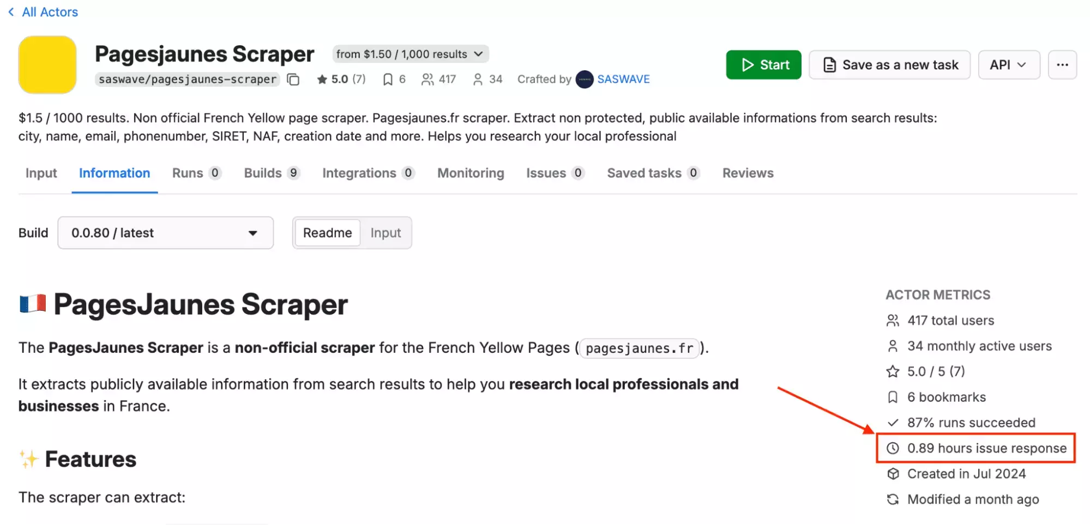Click the star rating 5.0 icon in header
Viewport: 1090px width, 525px height.
[x=322, y=80]
